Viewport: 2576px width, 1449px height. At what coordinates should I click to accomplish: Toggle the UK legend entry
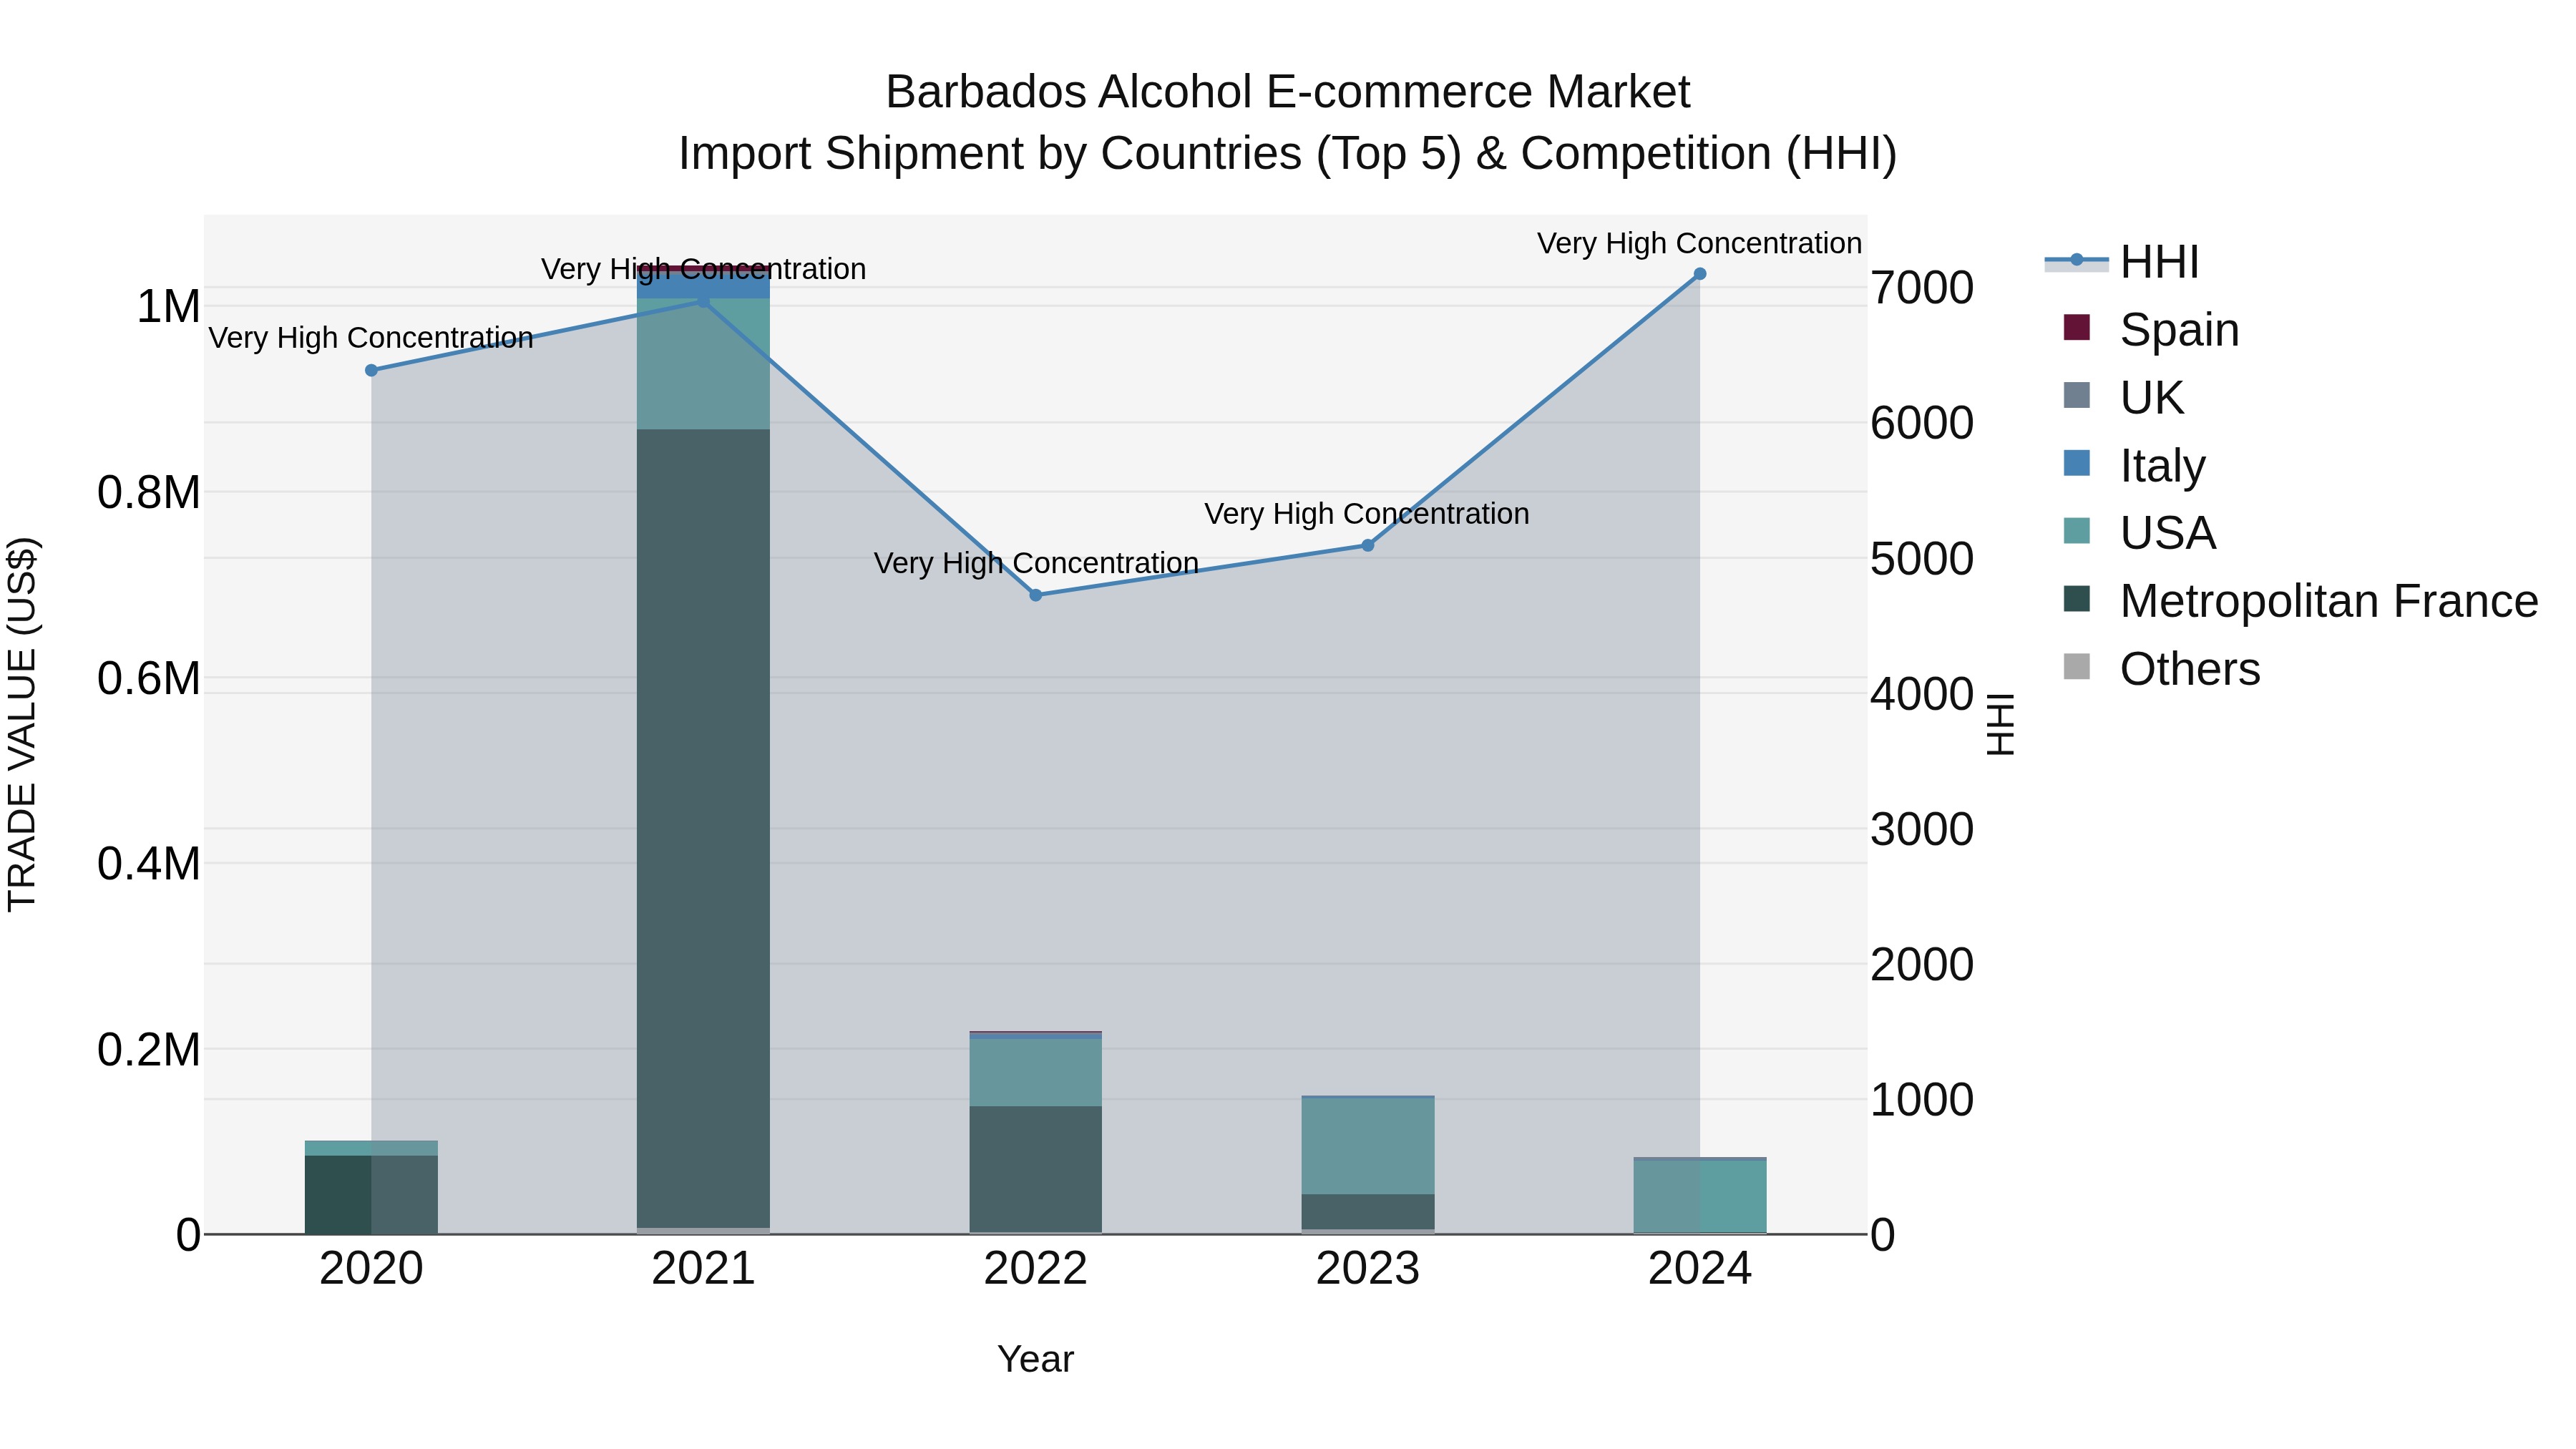coord(2122,398)
